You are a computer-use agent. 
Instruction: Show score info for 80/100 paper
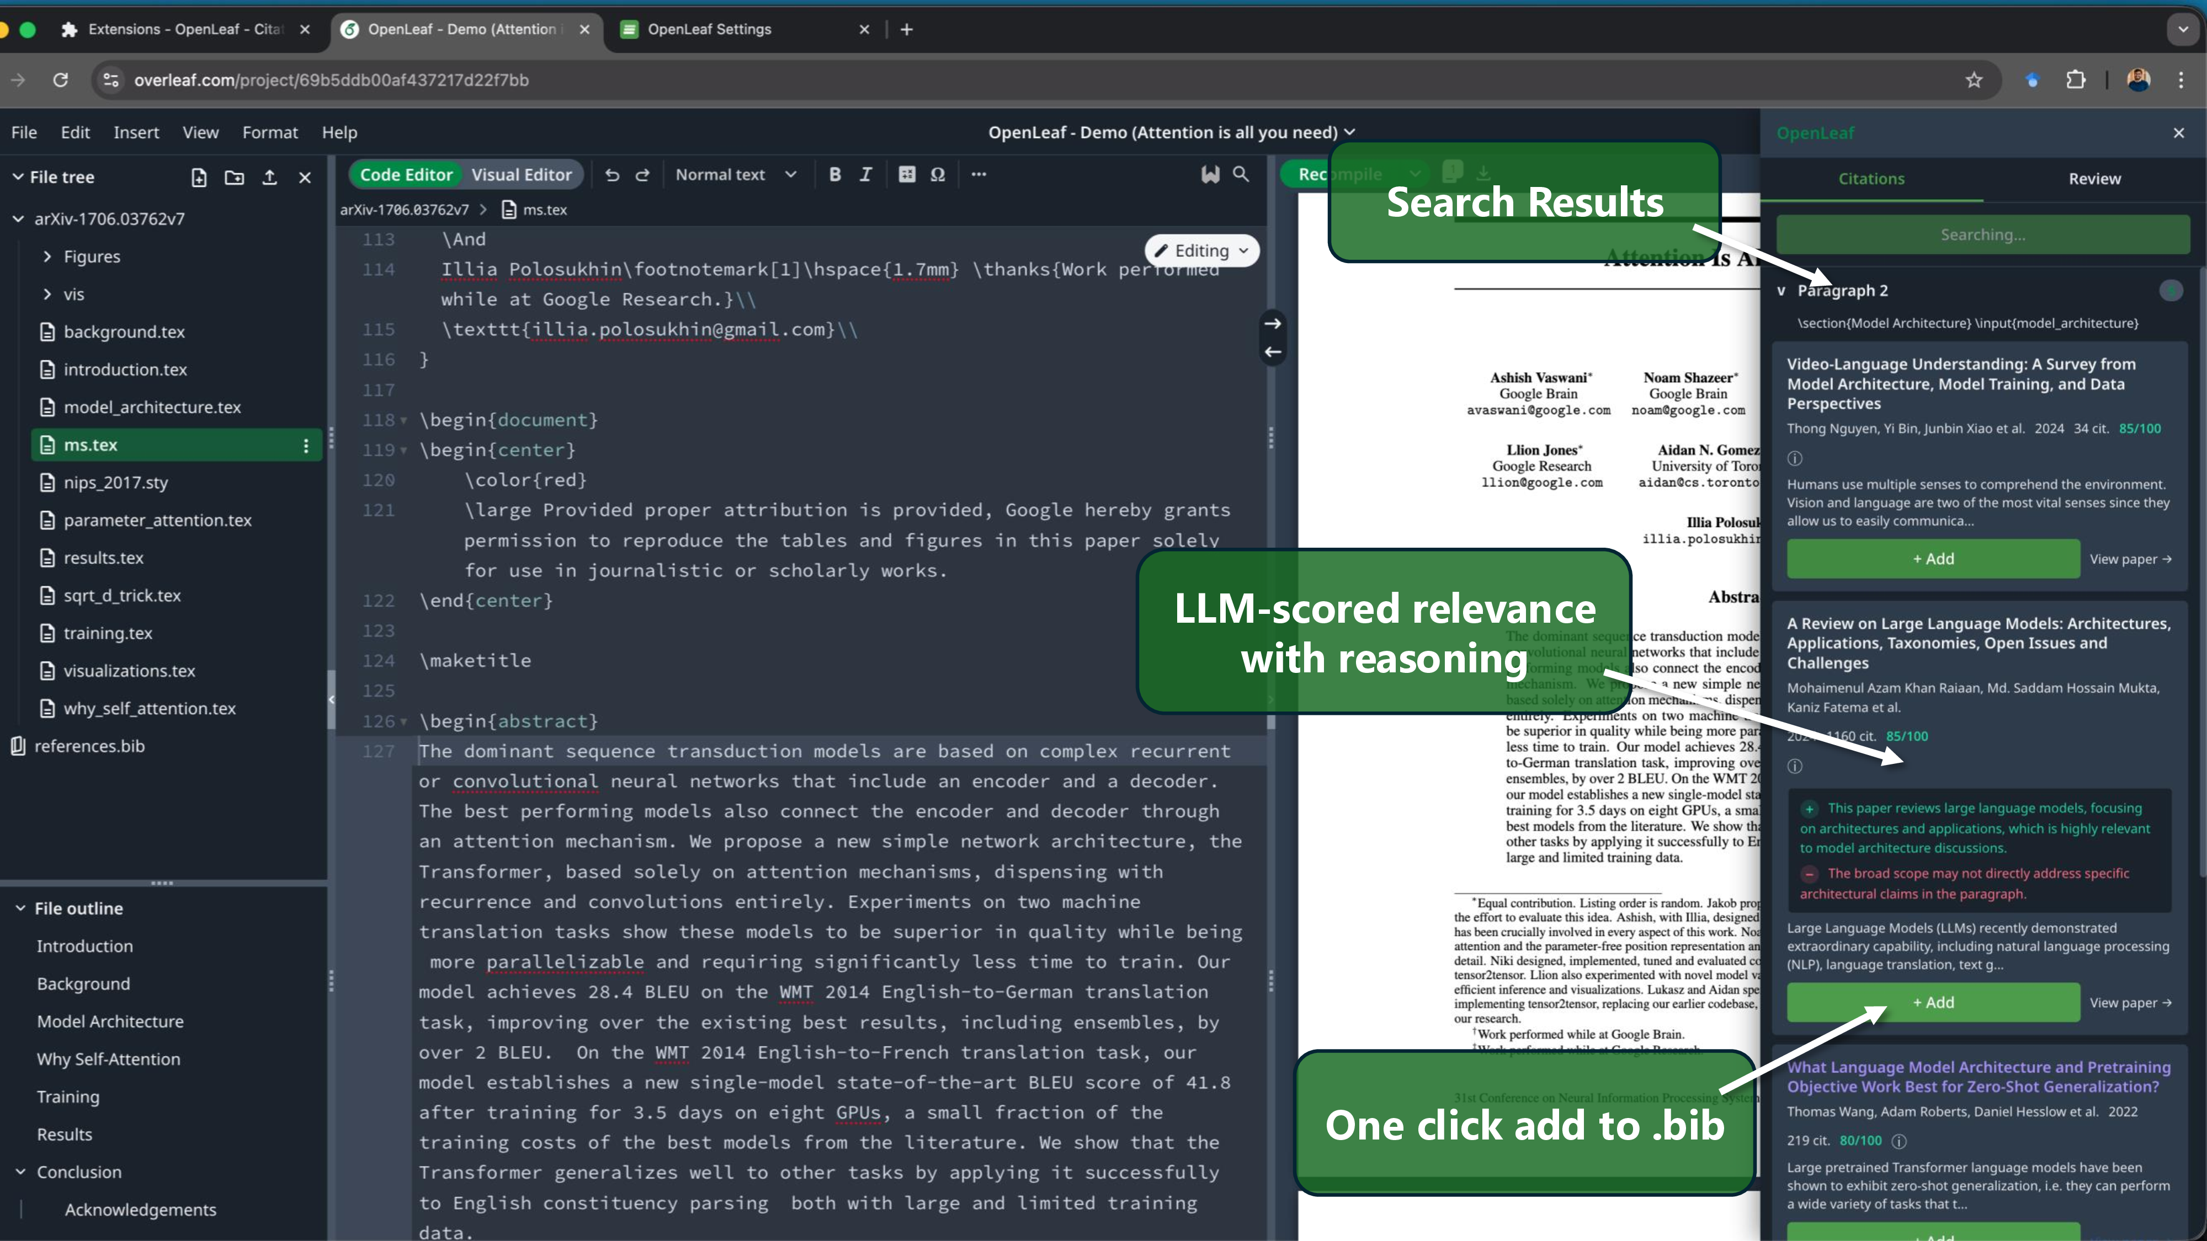[1898, 1141]
